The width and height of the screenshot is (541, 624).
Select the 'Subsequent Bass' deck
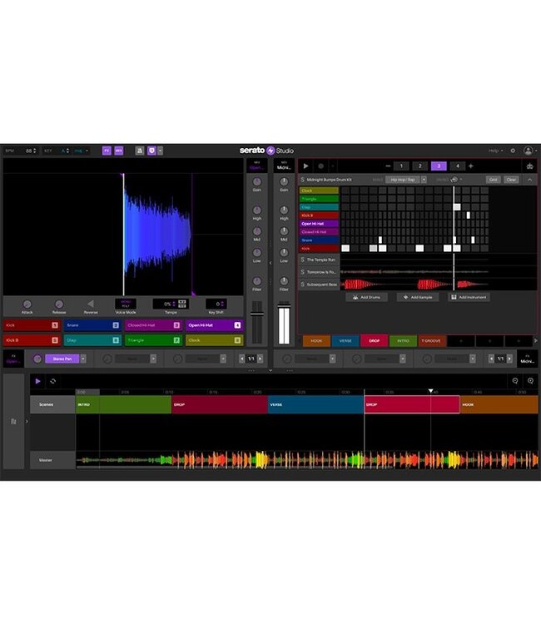tap(319, 285)
